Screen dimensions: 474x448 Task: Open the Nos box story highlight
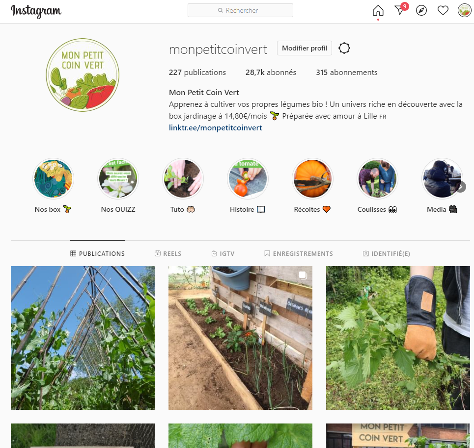pos(53,178)
